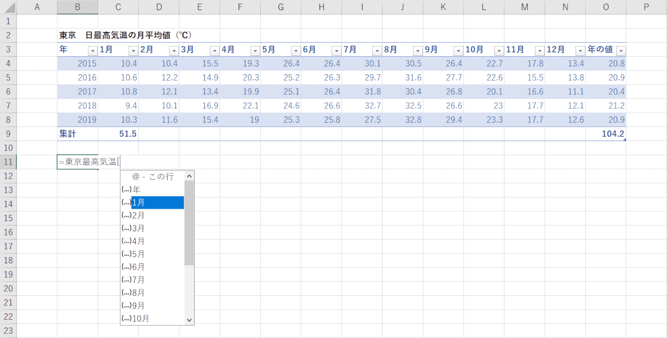This screenshot has height=338, width=667.
Task: Select column header G
Action: click(x=281, y=7)
